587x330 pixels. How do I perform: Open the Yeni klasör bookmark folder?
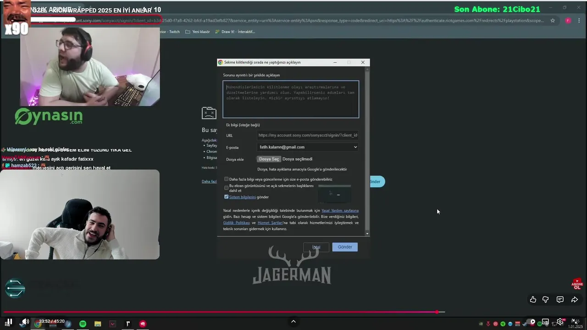(198, 32)
